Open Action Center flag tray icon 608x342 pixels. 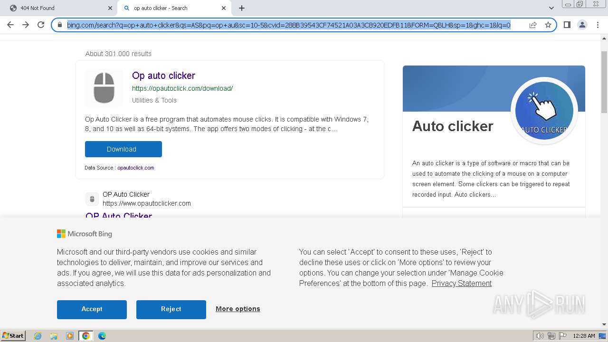(x=563, y=336)
